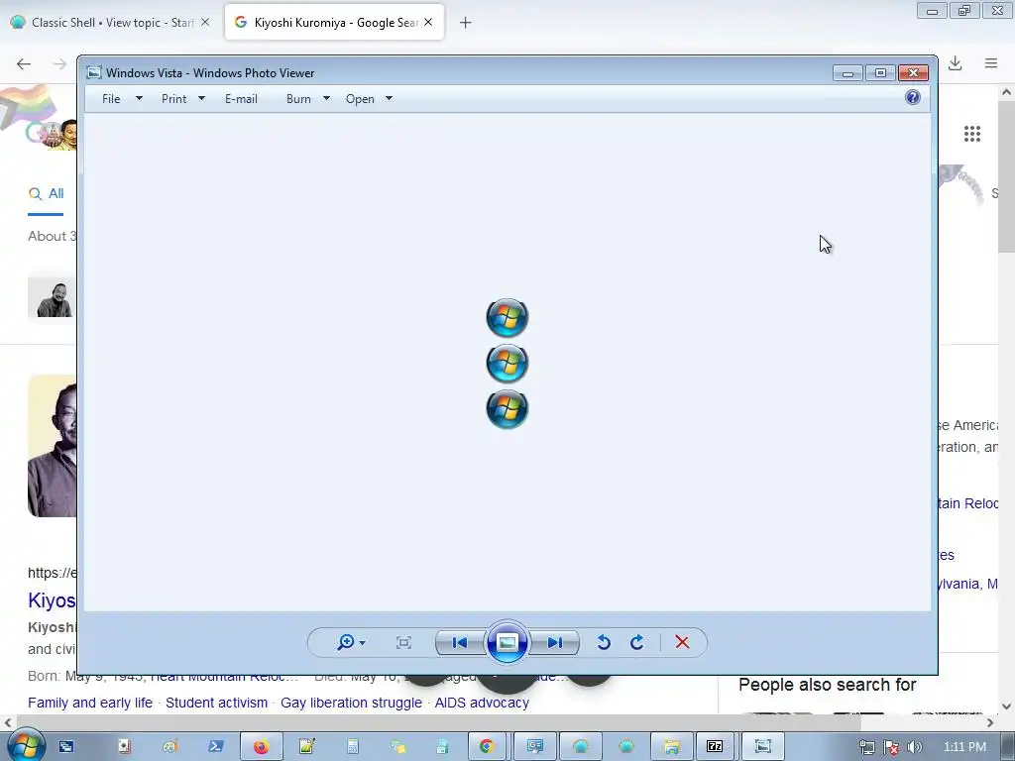Screen dimensions: 1015x761
Task: Expand the zoom dropdown arrow next to magnifier
Action: pyautogui.click(x=363, y=642)
